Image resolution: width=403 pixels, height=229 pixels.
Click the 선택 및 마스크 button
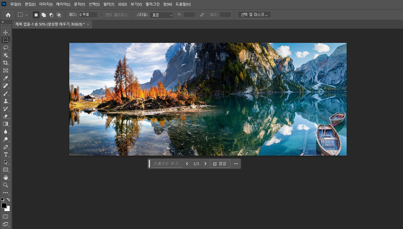(254, 15)
